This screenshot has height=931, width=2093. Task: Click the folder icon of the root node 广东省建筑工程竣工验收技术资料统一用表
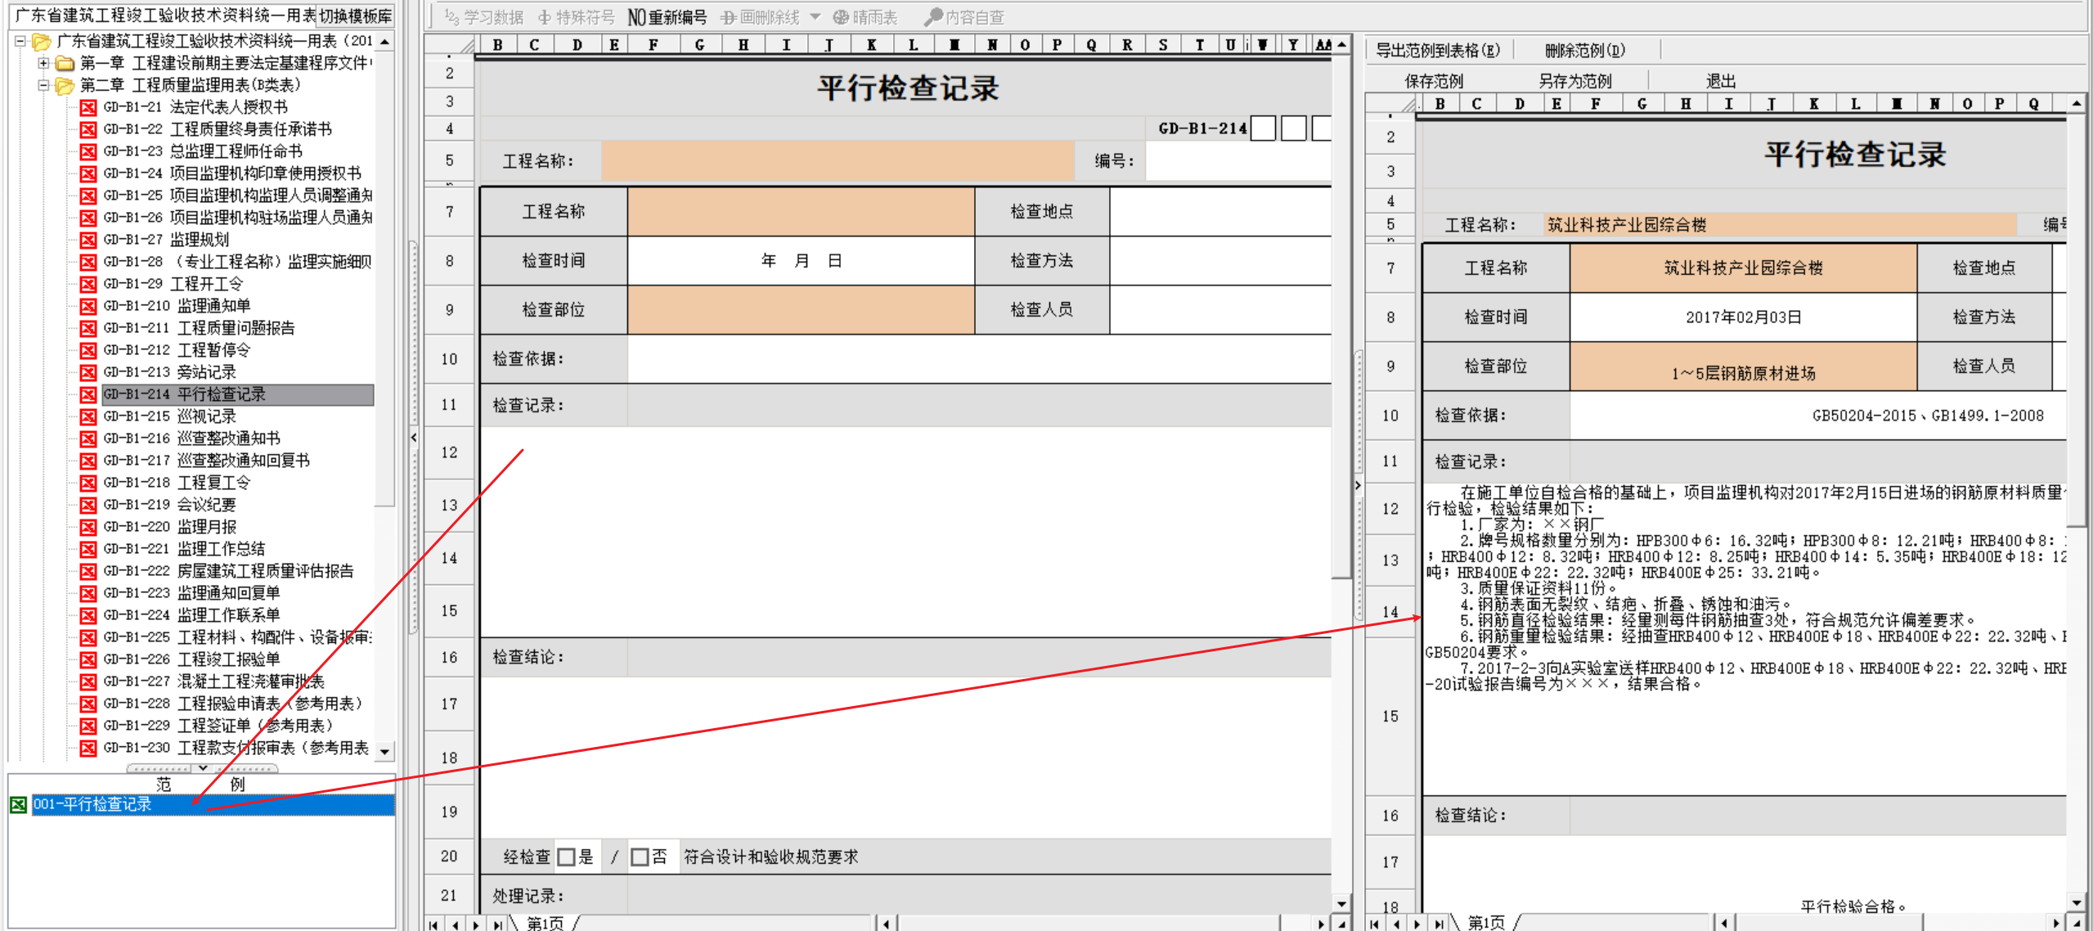pos(42,41)
